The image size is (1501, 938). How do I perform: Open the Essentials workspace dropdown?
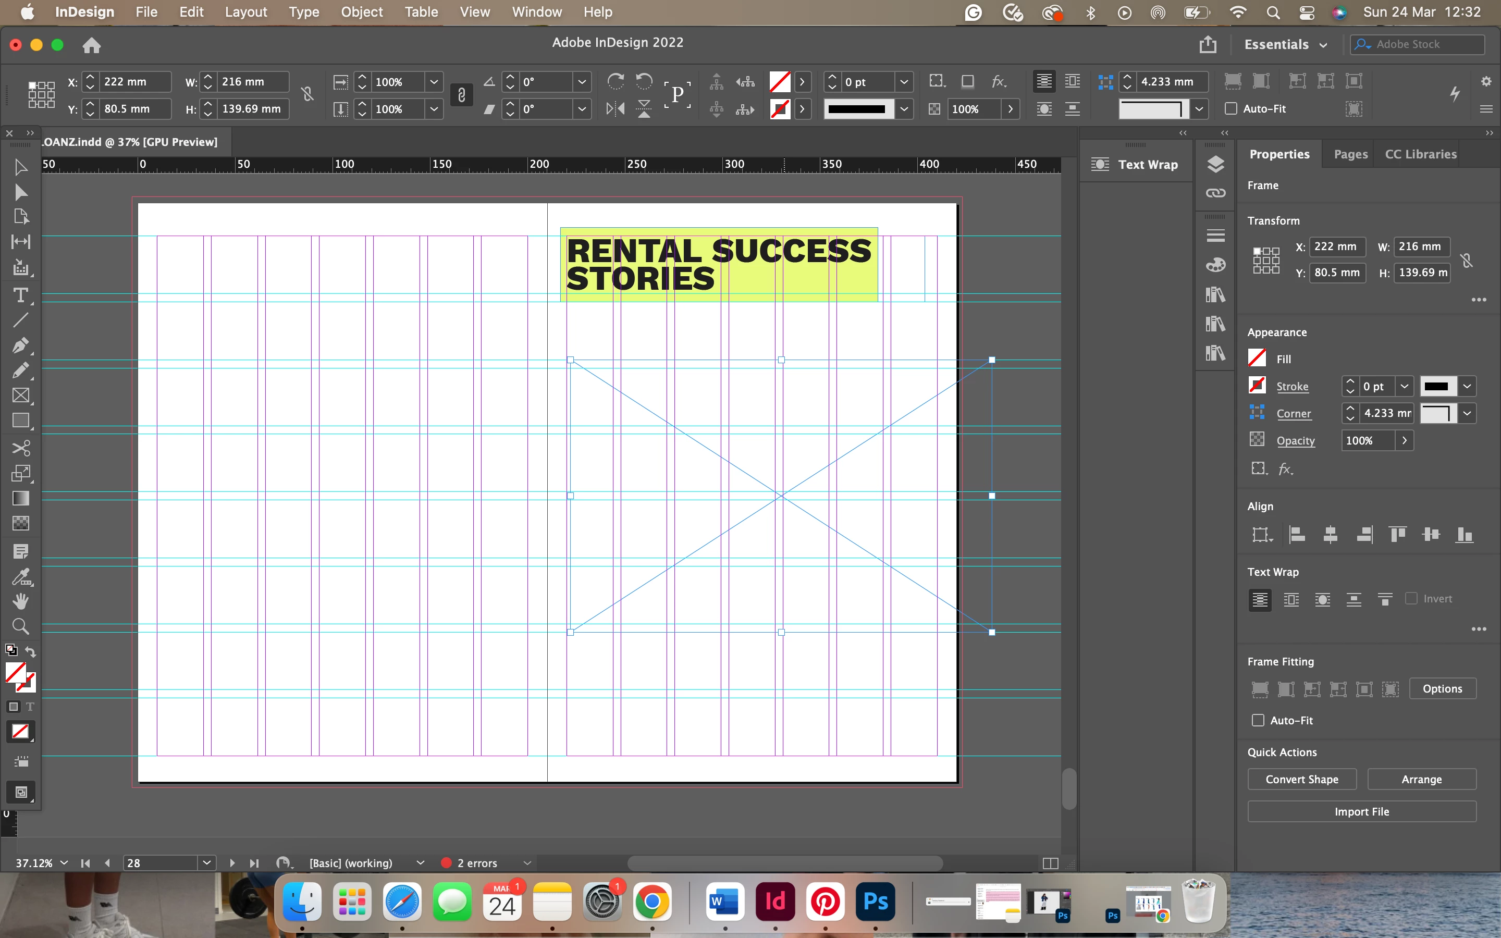point(1285,45)
